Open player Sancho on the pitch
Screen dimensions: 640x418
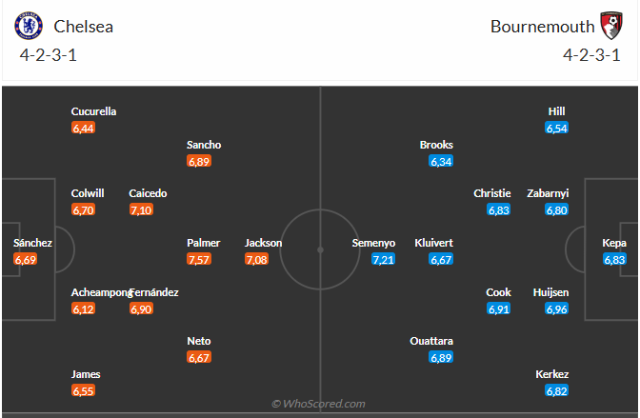click(204, 145)
